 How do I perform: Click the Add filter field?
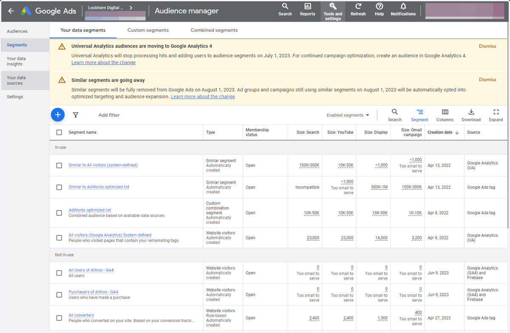[109, 115]
